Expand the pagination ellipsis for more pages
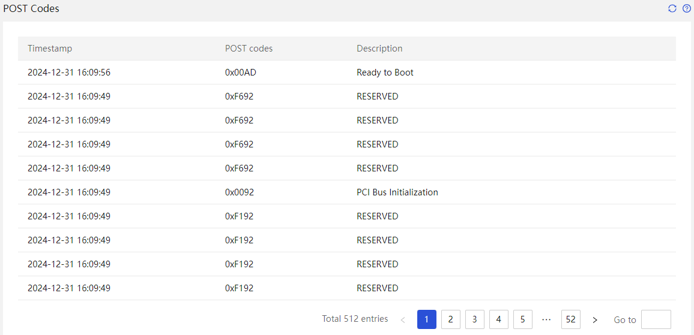This screenshot has width=694, height=335. (546, 319)
